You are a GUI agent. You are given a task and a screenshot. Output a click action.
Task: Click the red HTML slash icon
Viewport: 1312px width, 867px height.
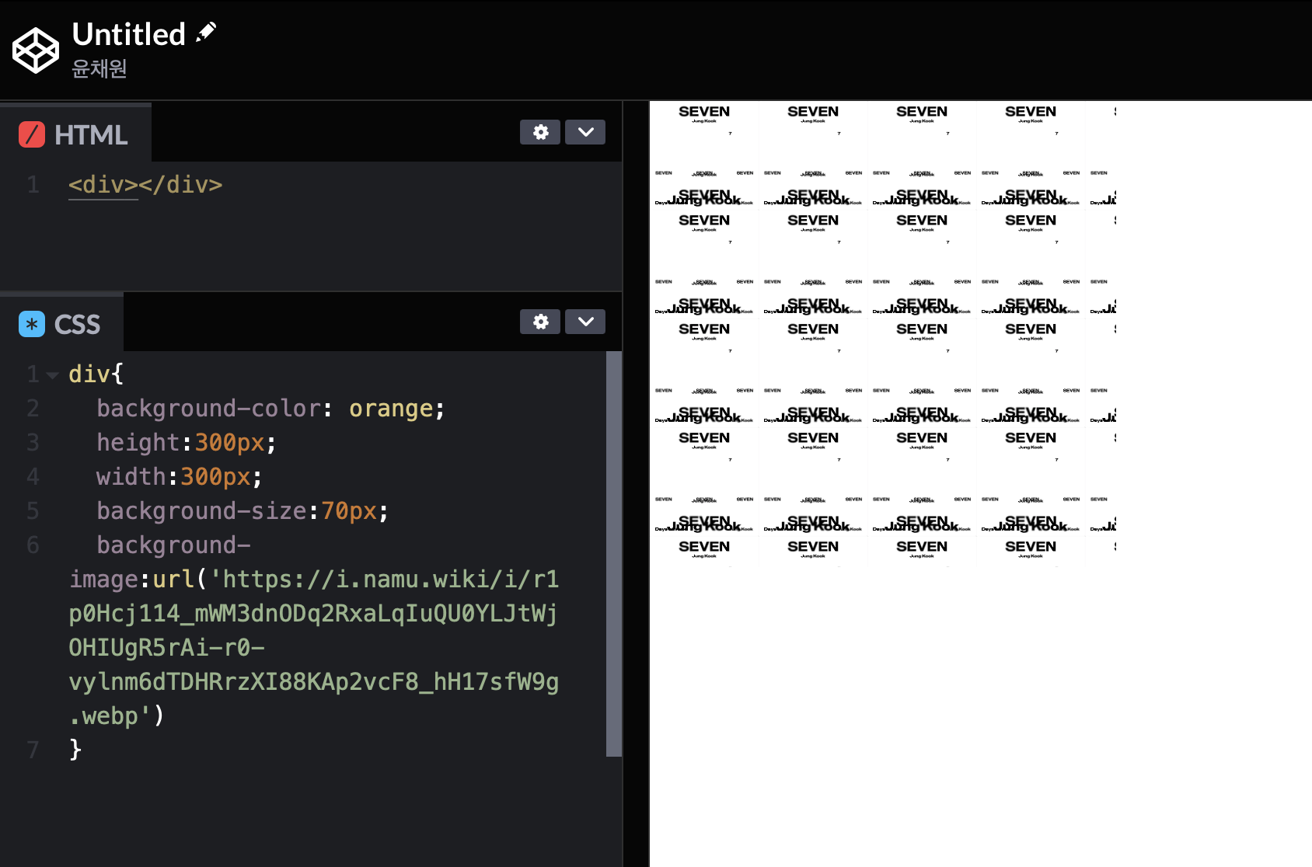coord(32,134)
